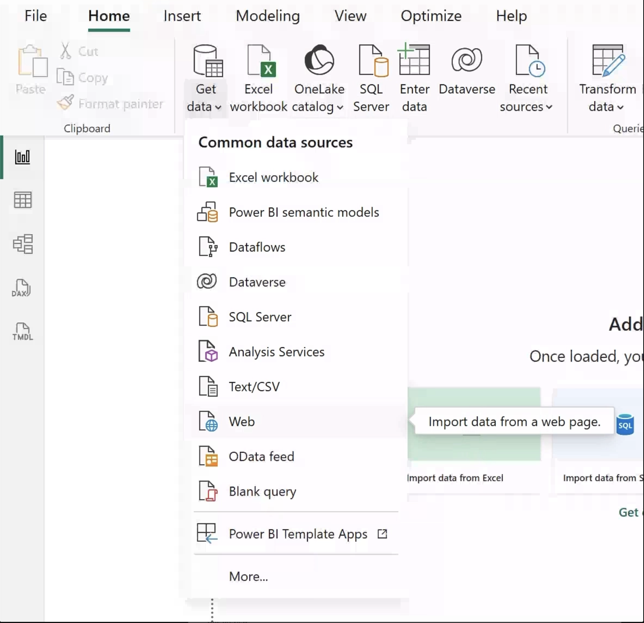644x623 pixels.
Task: Open Power BI Template Apps link
Action: 296,534
